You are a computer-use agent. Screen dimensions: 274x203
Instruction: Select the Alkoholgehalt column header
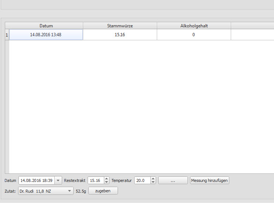point(194,26)
